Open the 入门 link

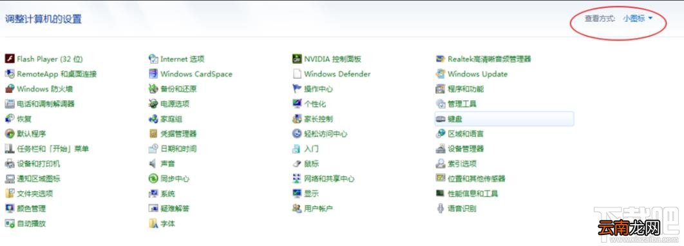point(311,149)
